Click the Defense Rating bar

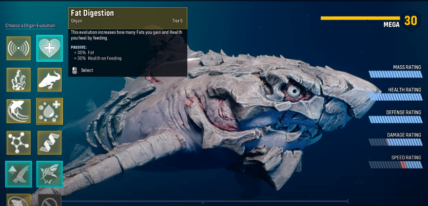396,119
